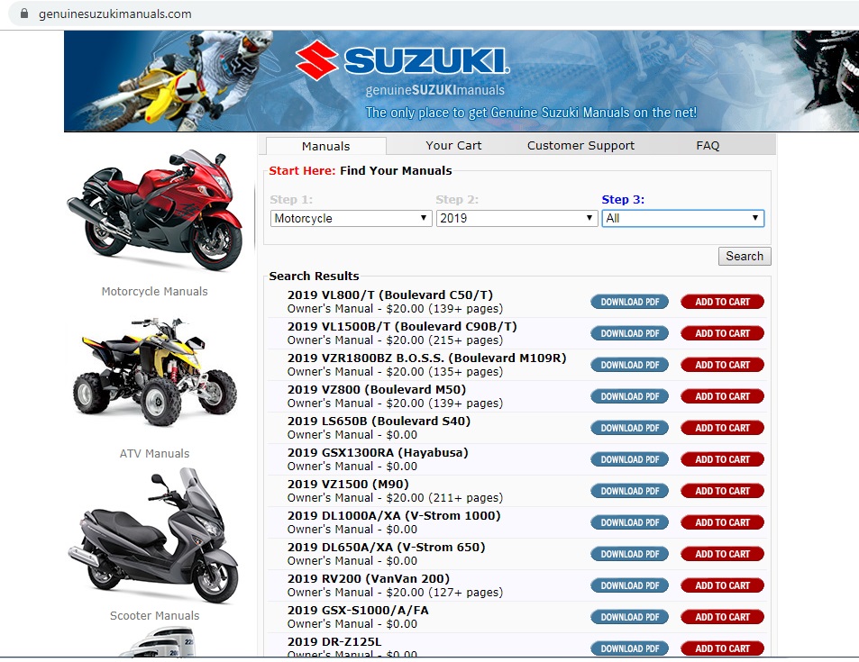Open the ATV Manuals link
Image resolution: width=859 pixels, height=662 pixels.
tap(154, 453)
